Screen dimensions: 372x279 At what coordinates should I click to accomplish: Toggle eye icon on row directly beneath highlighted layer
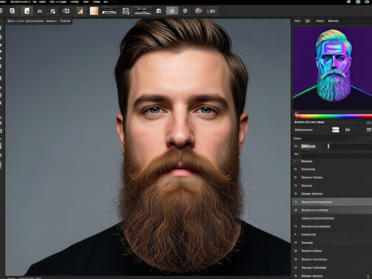pos(296,210)
